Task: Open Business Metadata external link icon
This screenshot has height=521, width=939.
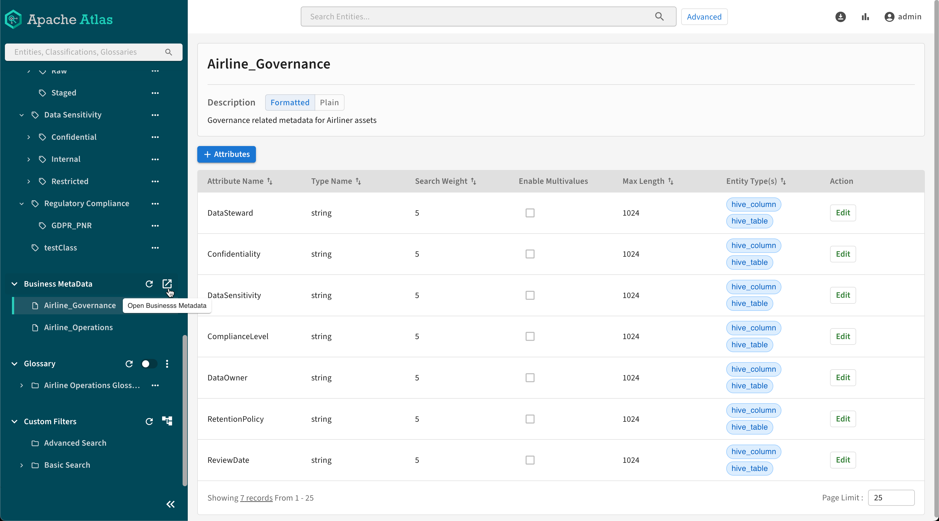Action: 167,284
